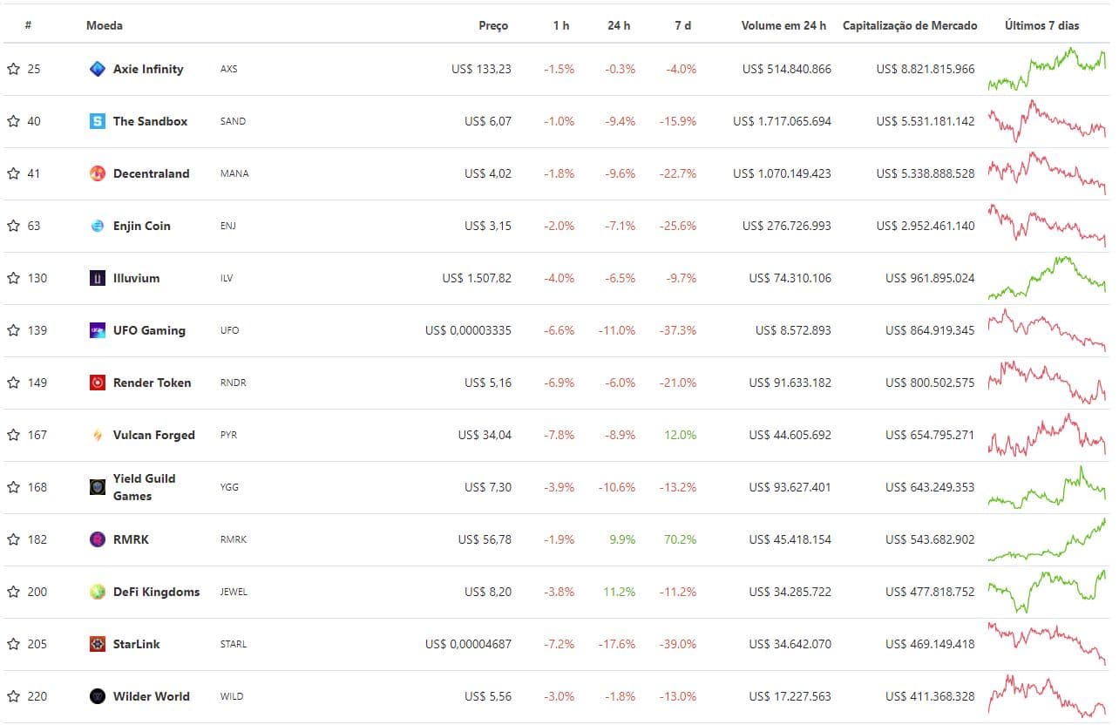This screenshot has width=1119, height=725.
Task: Click the Illuvium coin logo
Action: point(98,278)
